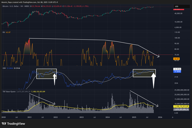Viewport: 192px width, 128px height.
Task: Click the 2024 label on time axis
Action: coord(107,117)
